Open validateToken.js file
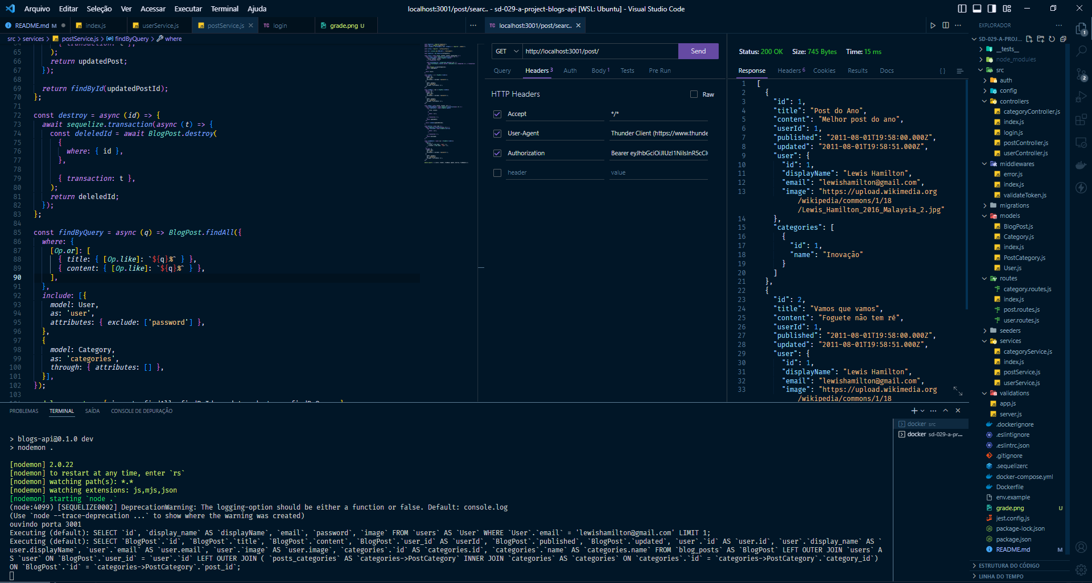The height and width of the screenshot is (583, 1092). pos(1024,195)
